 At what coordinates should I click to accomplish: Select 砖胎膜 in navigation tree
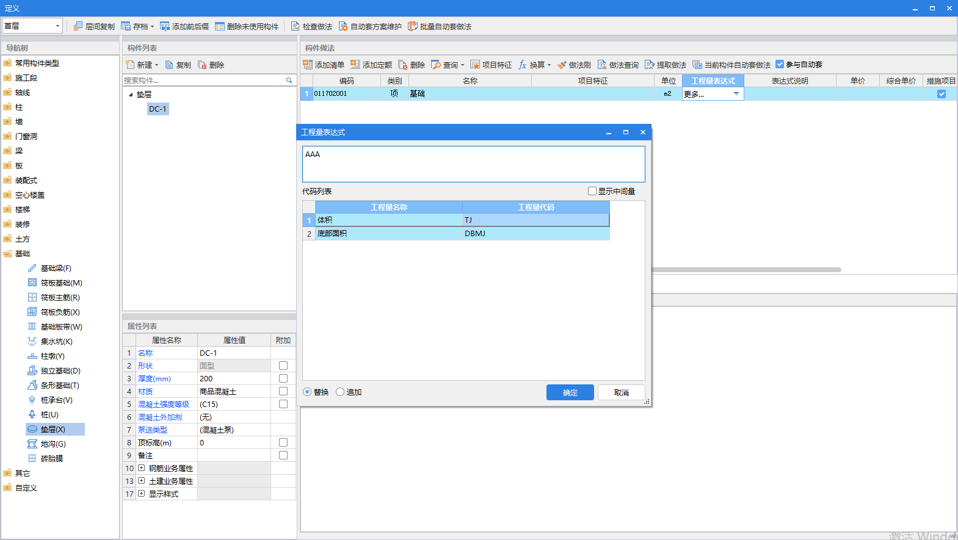pos(51,459)
